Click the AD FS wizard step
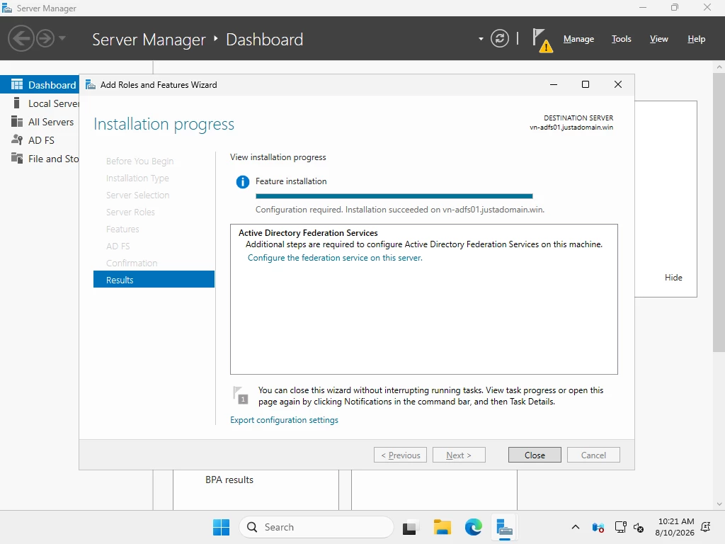Image resolution: width=725 pixels, height=544 pixels. [x=118, y=246]
